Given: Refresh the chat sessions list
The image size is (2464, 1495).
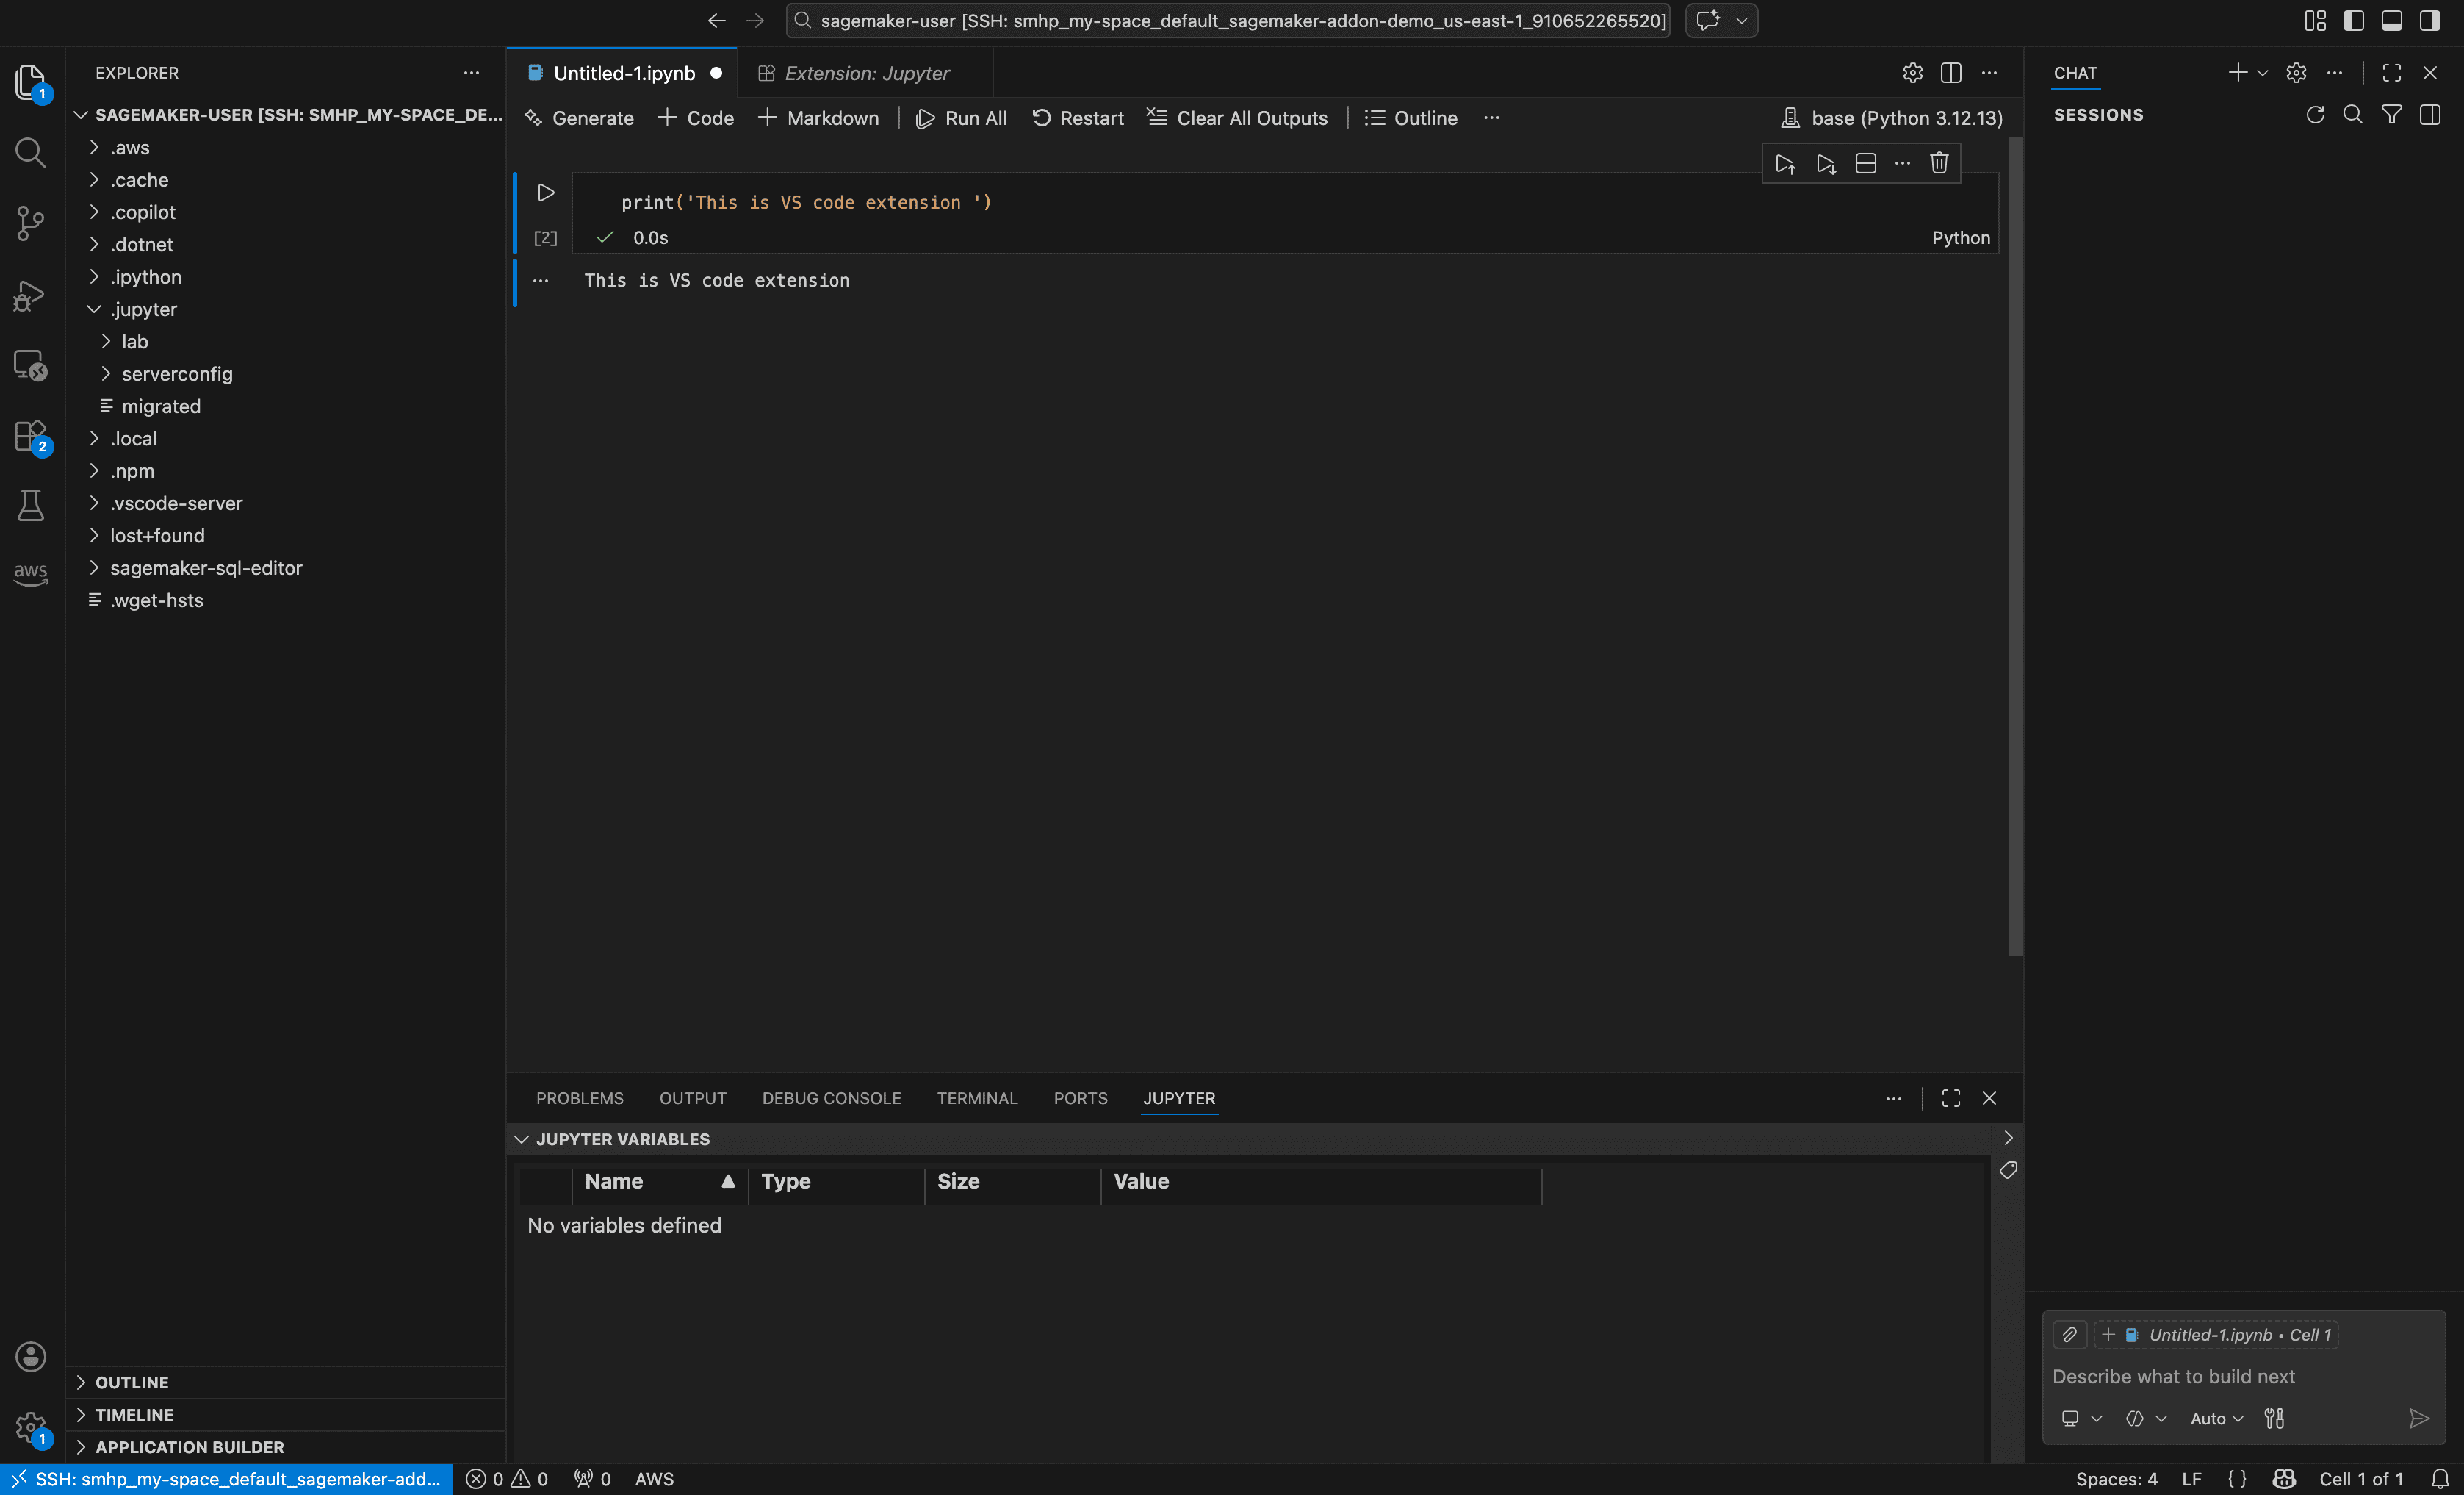Looking at the screenshot, I should [2315, 115].
